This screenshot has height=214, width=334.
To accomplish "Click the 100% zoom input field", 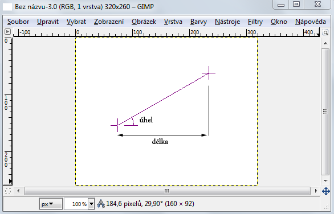I will pos(76,204).
